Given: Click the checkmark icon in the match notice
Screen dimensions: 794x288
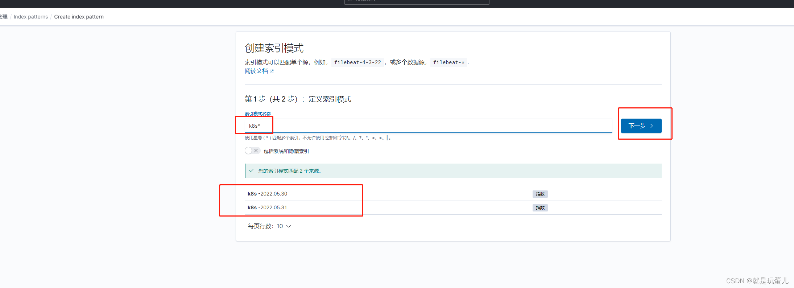Looking at the screenshot, I should (251, 170).
